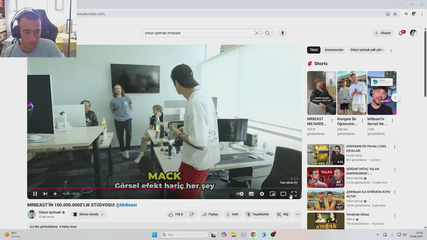Open options for DÜNYANIN EN PAHALI video

pos(395,147)
